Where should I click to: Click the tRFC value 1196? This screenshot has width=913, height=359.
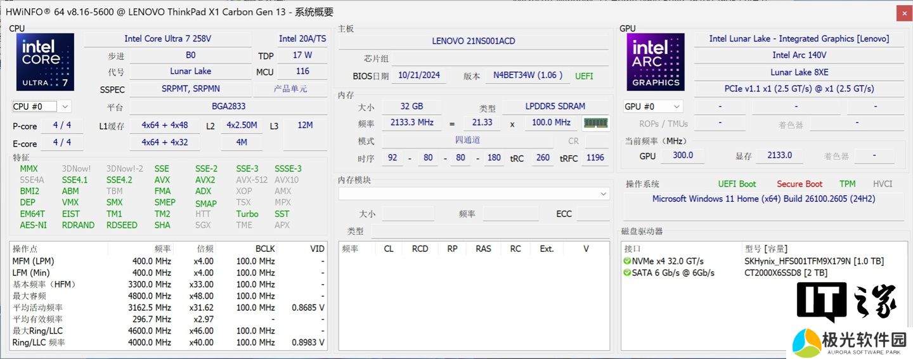click(595, 158)
